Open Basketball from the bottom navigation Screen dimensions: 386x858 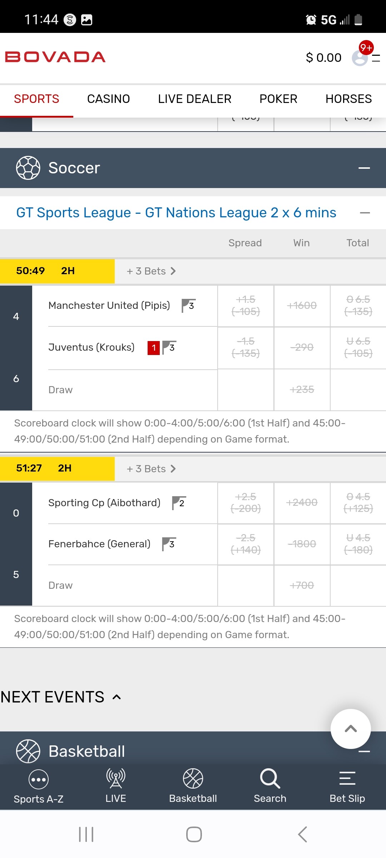click(193, 779)
